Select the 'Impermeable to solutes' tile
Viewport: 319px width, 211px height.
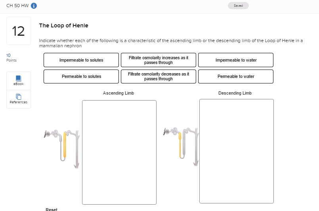(x=81, y=60)
